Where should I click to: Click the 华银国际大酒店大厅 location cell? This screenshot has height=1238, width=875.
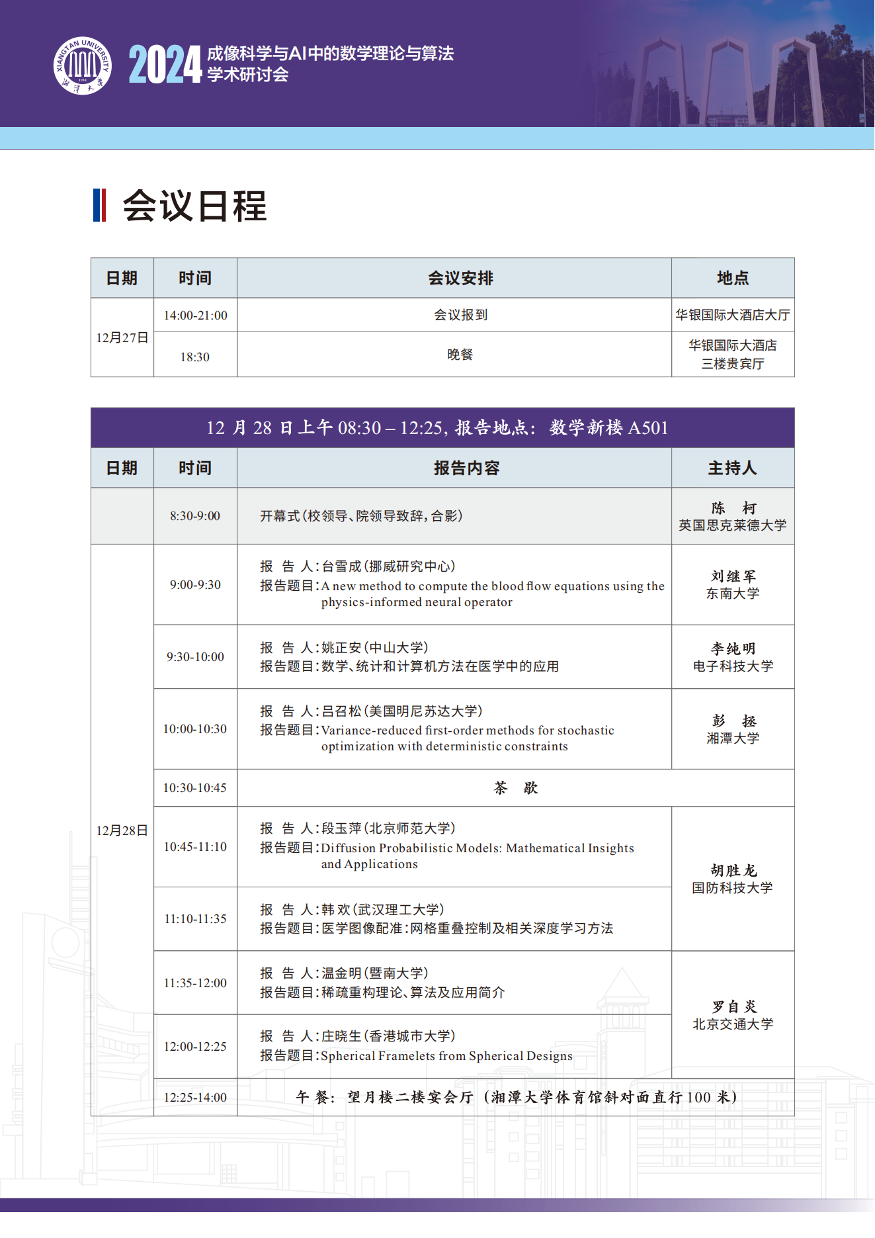pos(732,315)
